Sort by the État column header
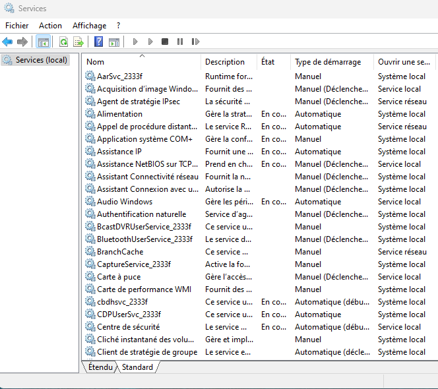438x389 pixels. tap(273, 62)
